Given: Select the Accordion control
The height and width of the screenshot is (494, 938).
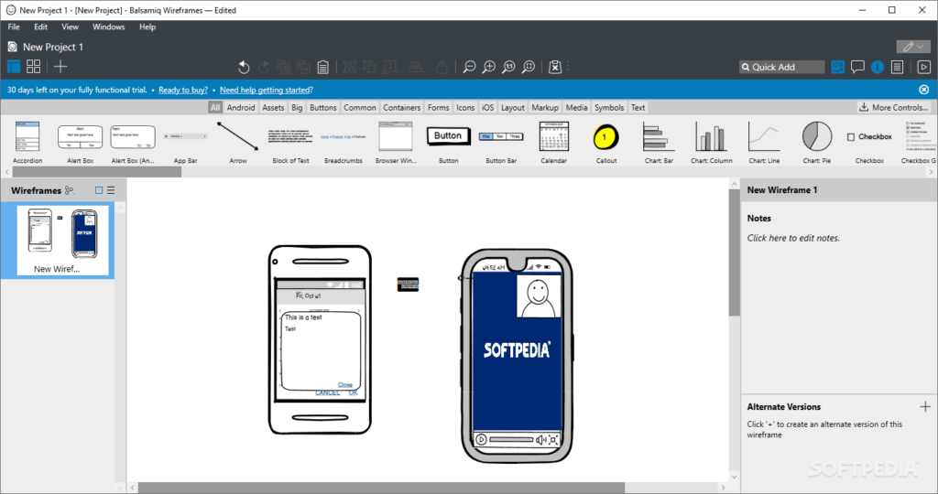Looking at the screenshot, I should coord(27,142).
